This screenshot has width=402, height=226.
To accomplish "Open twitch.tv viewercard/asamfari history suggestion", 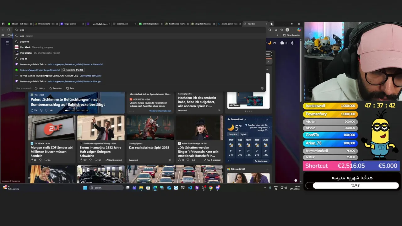I will coord(140,64).
